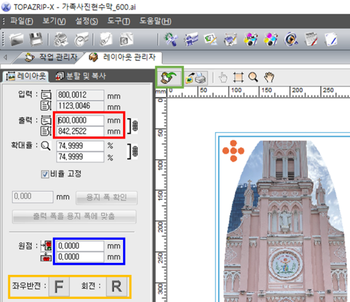Toggle the output size chain link

click(x=135, y=126)
